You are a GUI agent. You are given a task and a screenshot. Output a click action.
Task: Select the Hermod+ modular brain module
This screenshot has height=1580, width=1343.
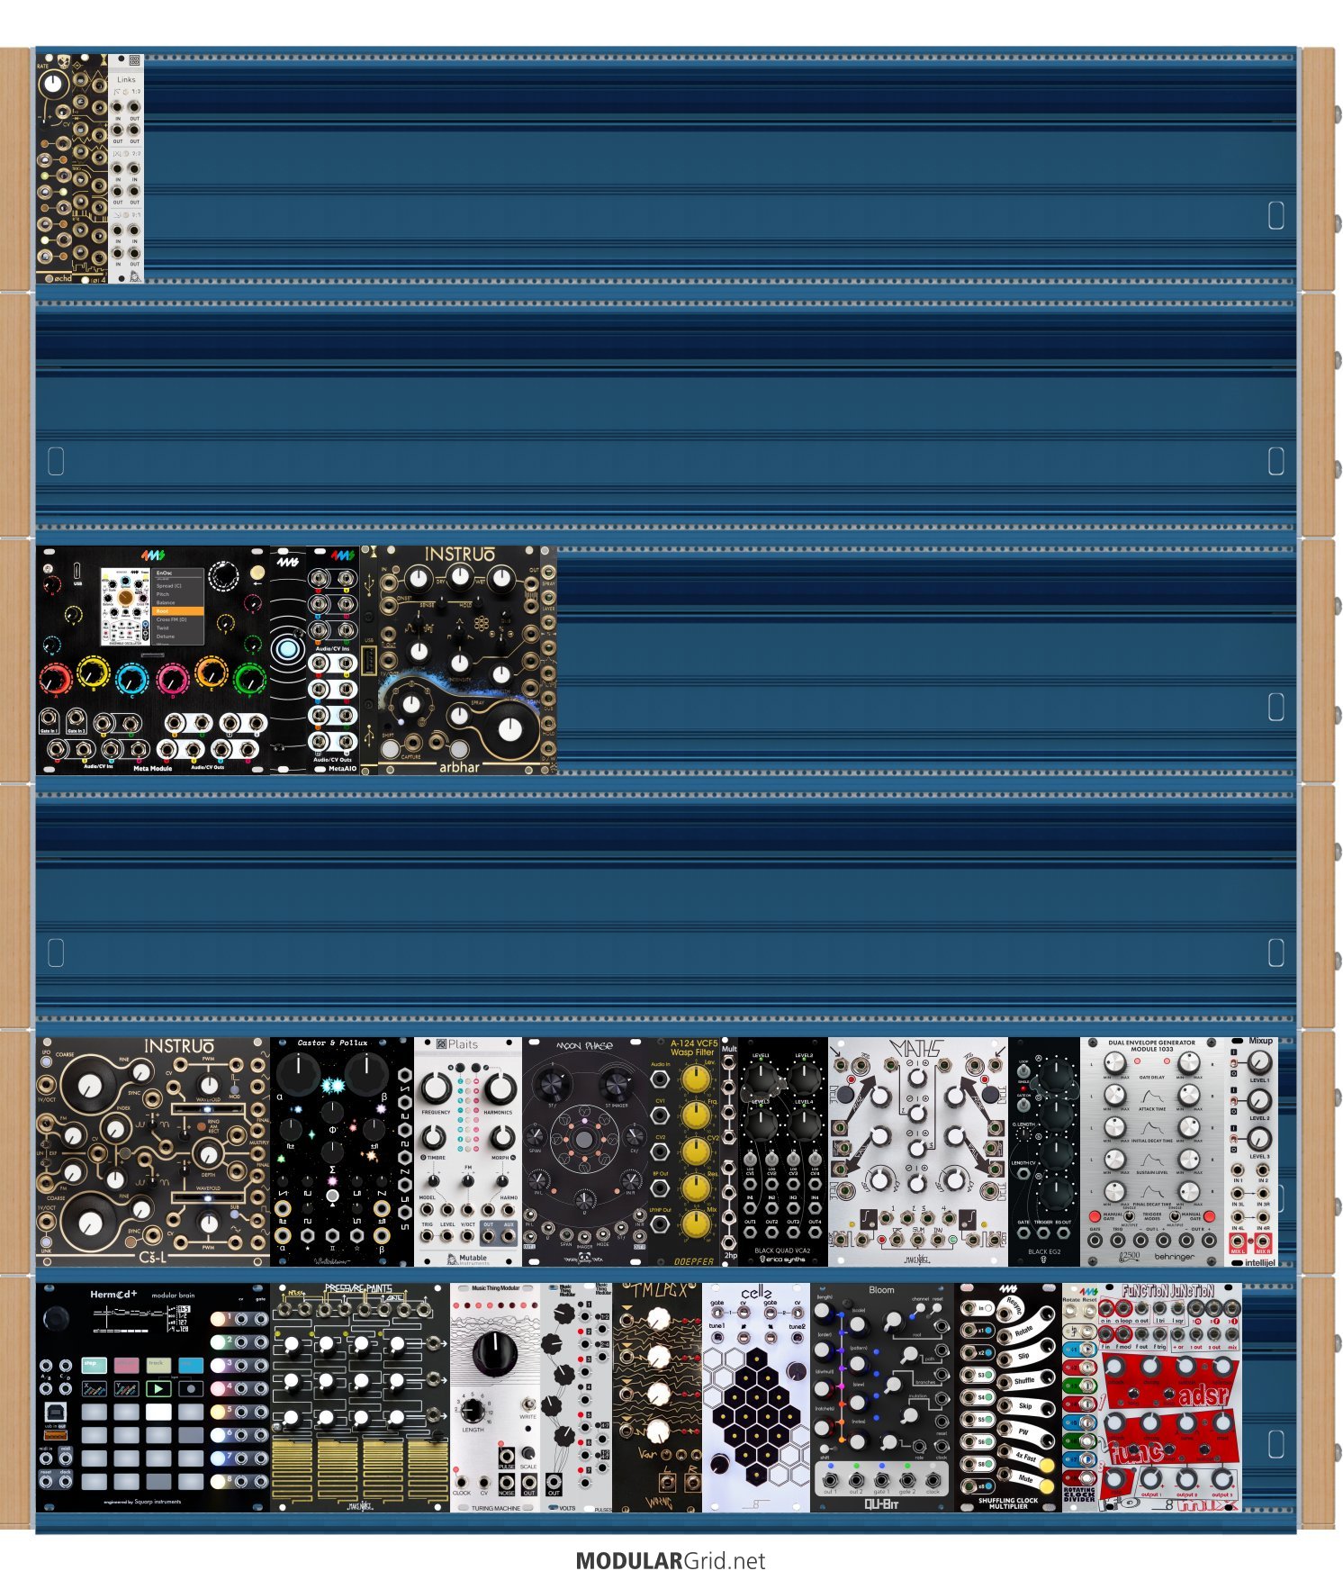(x=153, y=1397)
